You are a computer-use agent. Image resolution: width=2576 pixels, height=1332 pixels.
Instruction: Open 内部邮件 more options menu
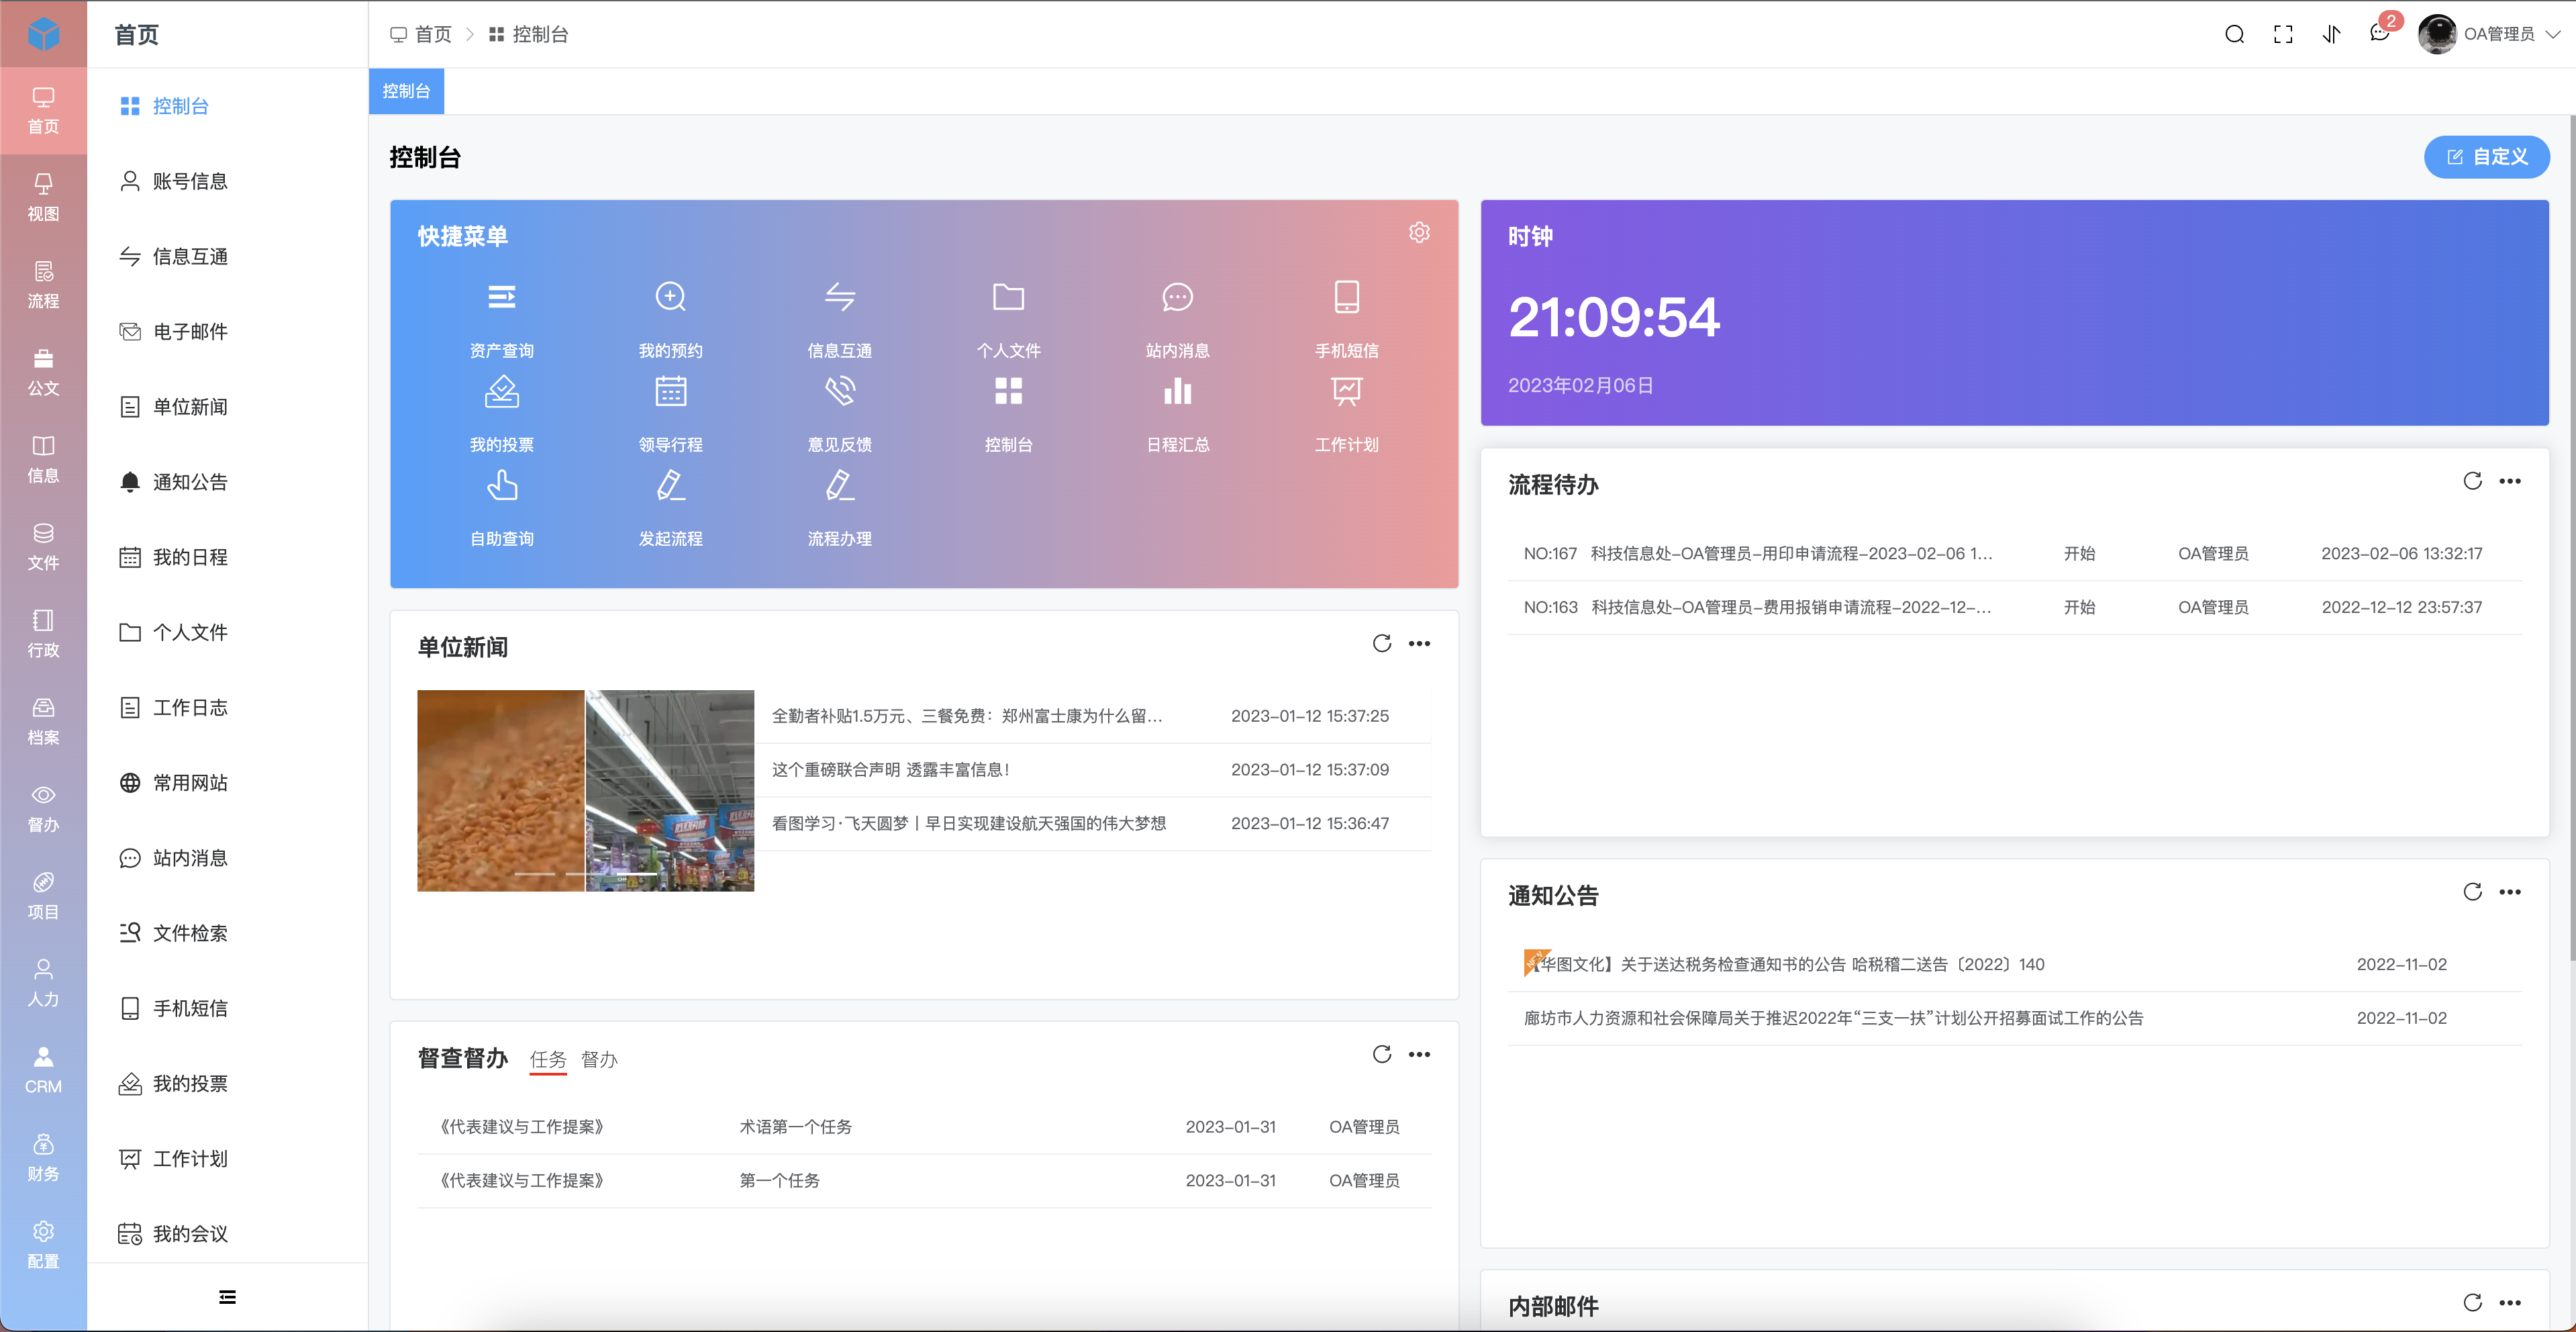coord(2510,1302)
